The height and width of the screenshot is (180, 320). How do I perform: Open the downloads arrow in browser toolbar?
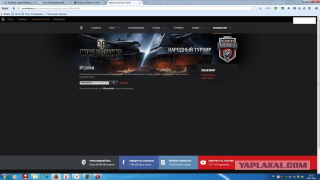pyautogui.click(x=288, y=8)
